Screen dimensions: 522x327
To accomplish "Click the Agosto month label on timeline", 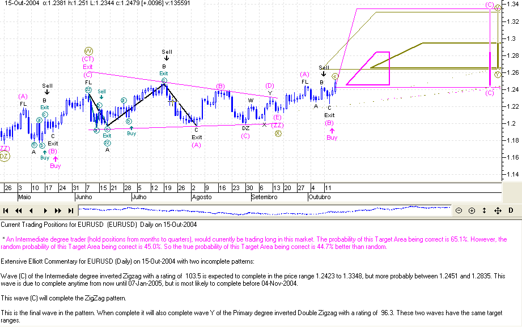I will coord(202,197).
